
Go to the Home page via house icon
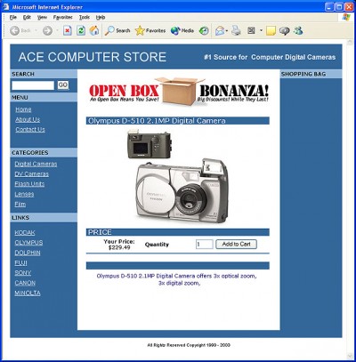pyautogui.click(x=94, y=30)
